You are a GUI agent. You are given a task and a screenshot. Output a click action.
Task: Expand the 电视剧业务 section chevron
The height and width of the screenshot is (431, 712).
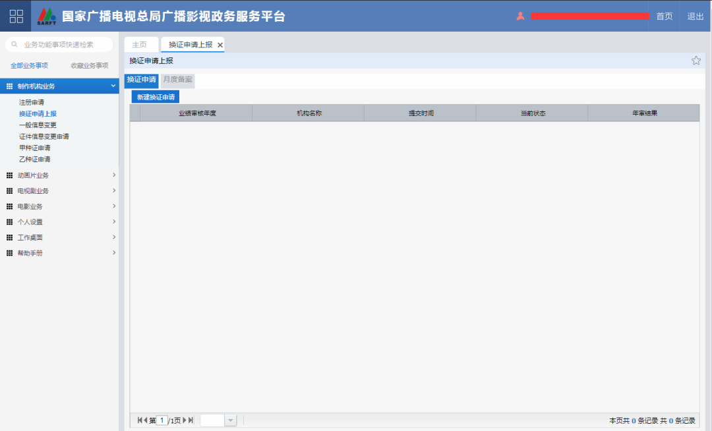pos(114,190)
